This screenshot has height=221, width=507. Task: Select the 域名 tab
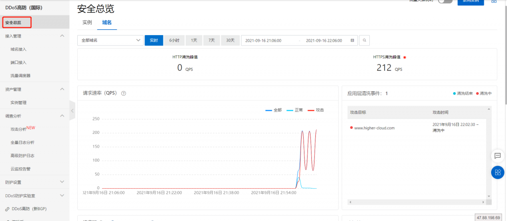coord(107,22)
